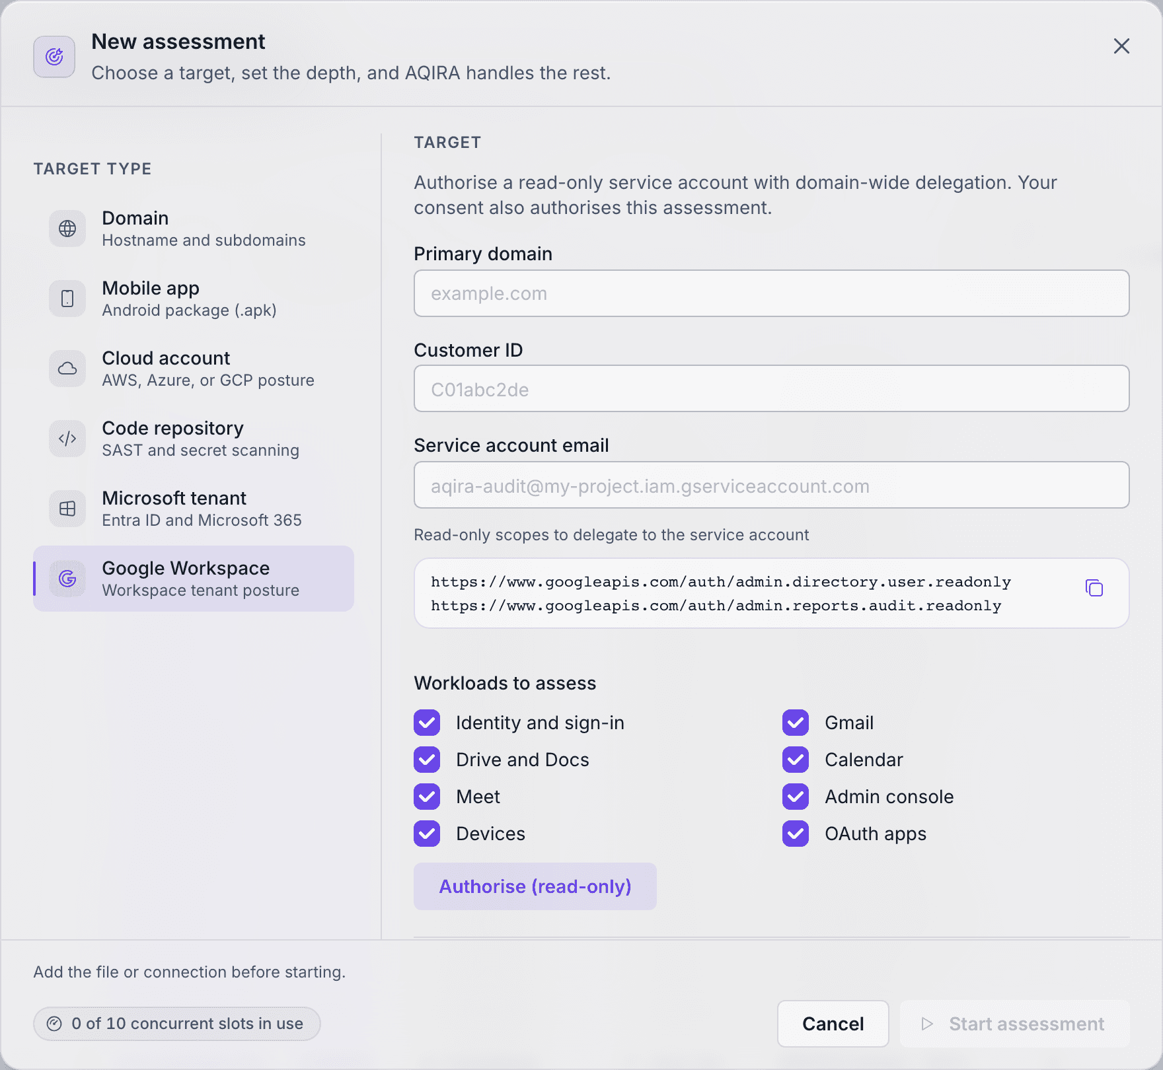Click the grid icon beside Microsoft tenant
1163x1070 pixels.
[67, 509]
